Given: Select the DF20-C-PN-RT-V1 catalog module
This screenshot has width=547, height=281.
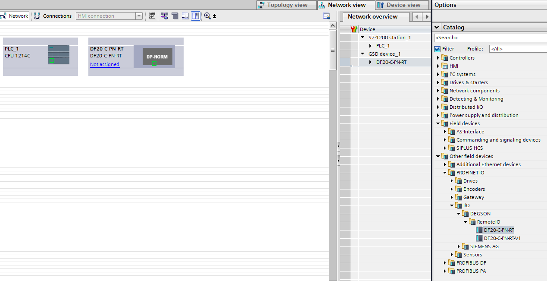Looking at the screenshot, I should click(x=502, y=238).
